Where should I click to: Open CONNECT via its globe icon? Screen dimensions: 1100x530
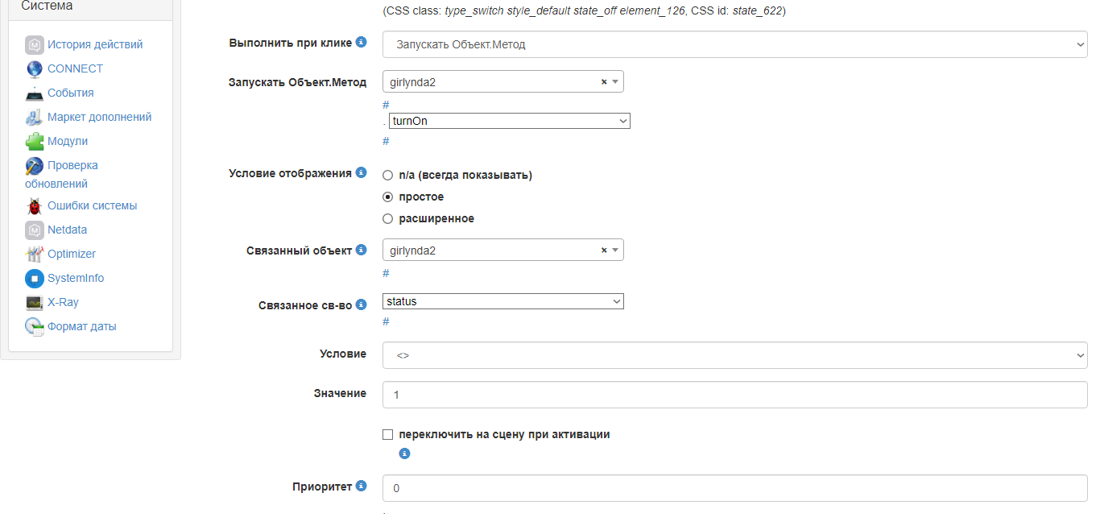[x=34, y=68]
